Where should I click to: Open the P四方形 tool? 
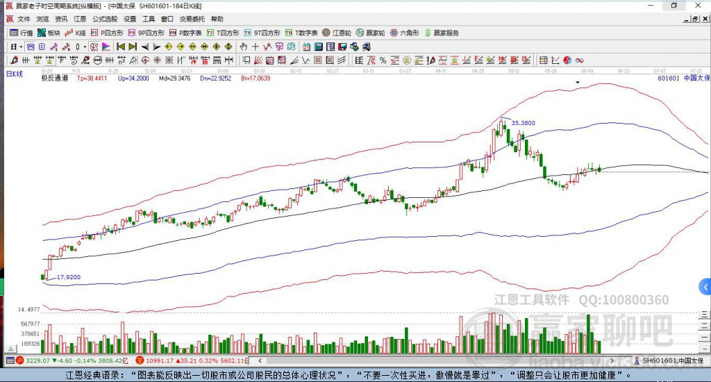click(x=107, y=33)
